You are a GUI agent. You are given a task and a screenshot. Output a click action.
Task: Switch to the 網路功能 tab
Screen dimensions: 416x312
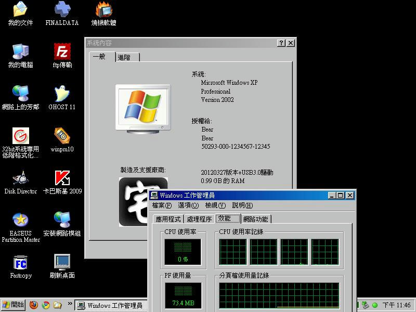[256, 219]
